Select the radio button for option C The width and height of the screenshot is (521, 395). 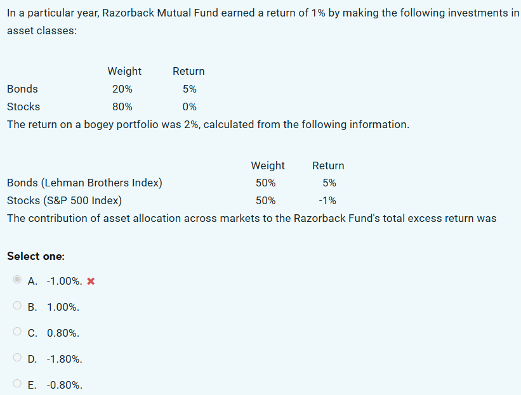point(17,331)
